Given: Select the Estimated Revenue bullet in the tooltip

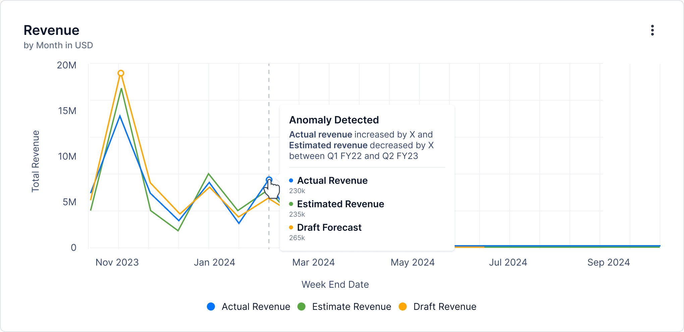Looking at the screenshot, I should [291, 204].
